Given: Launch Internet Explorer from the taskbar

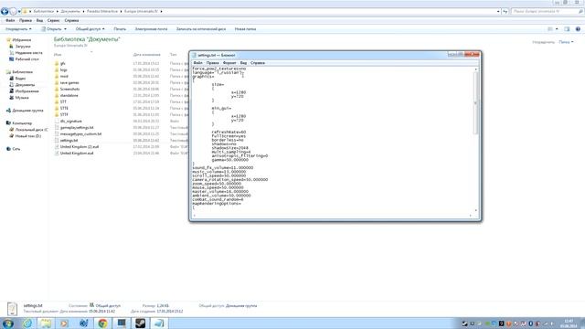Looking at the screenshot, I should tap(27, 323).
